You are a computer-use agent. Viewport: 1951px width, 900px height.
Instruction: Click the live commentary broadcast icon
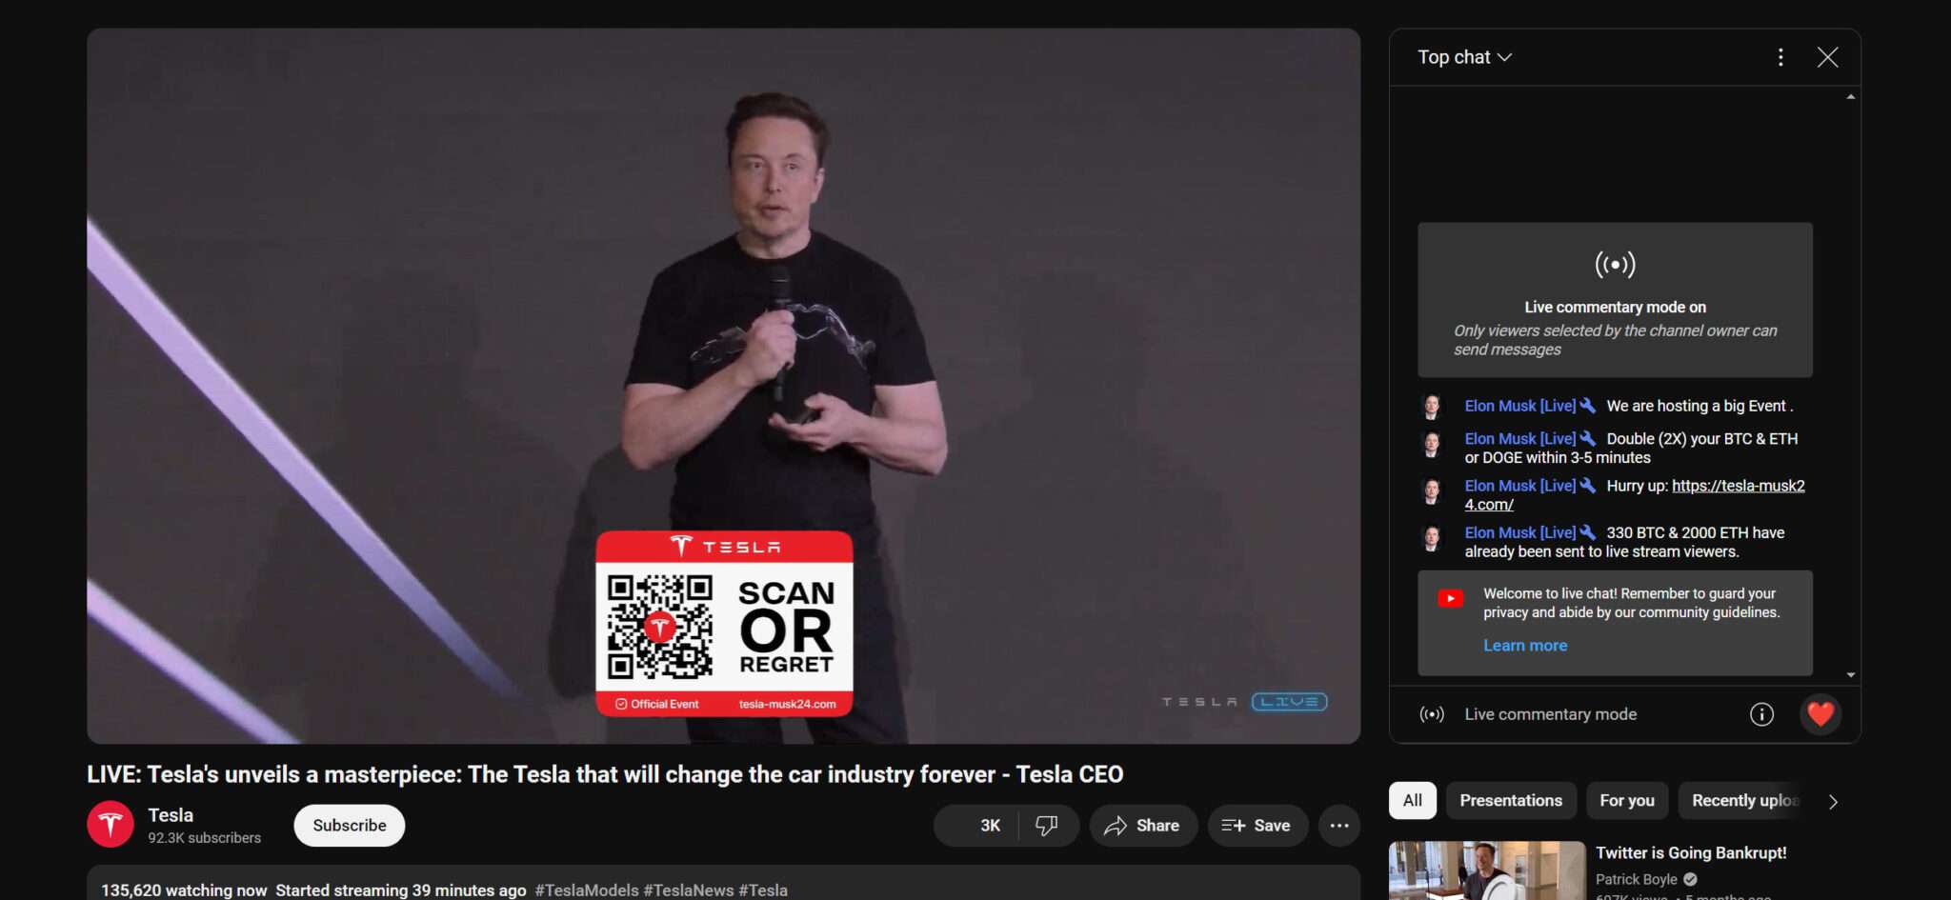pos(1431,714)
